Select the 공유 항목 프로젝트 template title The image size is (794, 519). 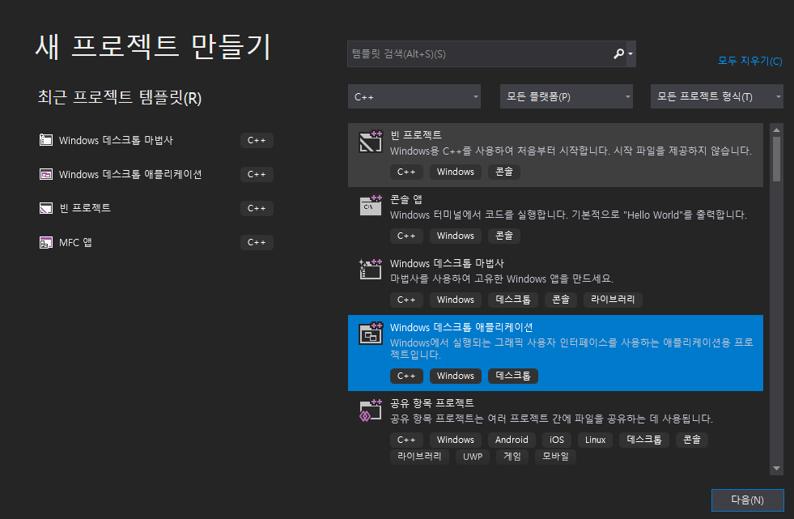pos(432,403)
